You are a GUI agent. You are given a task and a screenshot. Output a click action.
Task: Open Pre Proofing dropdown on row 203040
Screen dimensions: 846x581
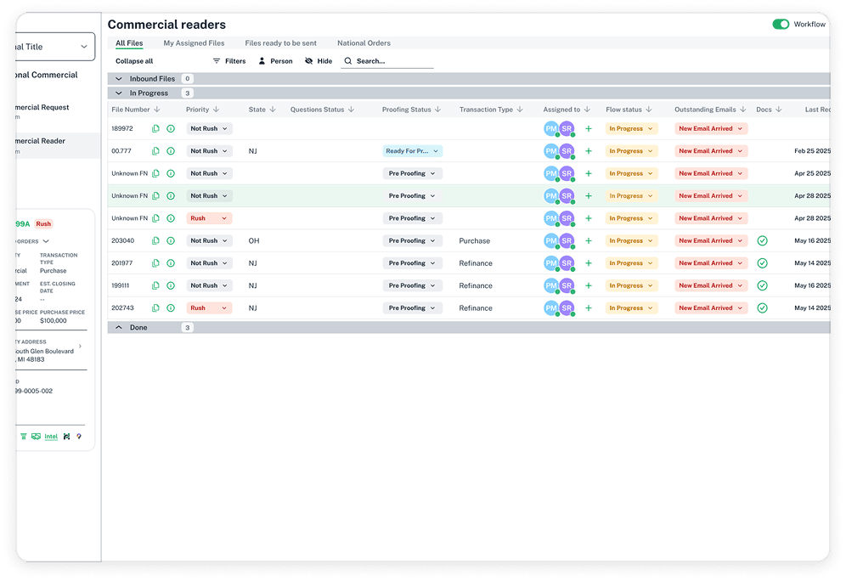click(413, 240)
